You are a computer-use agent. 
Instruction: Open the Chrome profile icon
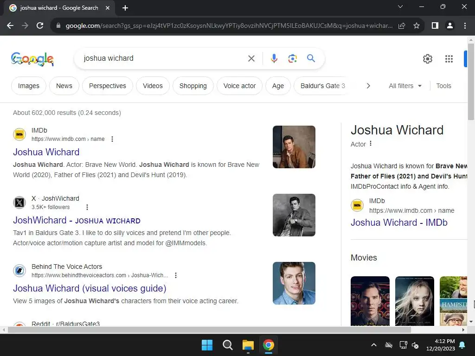[x=450, y=26]
